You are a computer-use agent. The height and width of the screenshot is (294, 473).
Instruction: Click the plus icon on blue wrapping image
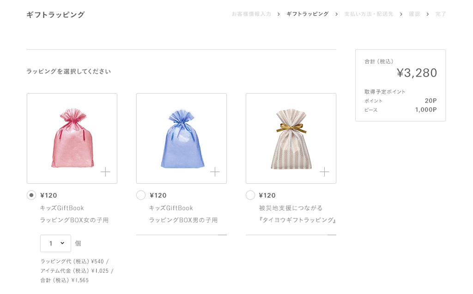(215, 172)
